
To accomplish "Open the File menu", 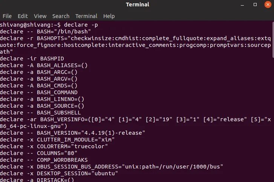I will [7, 16].
